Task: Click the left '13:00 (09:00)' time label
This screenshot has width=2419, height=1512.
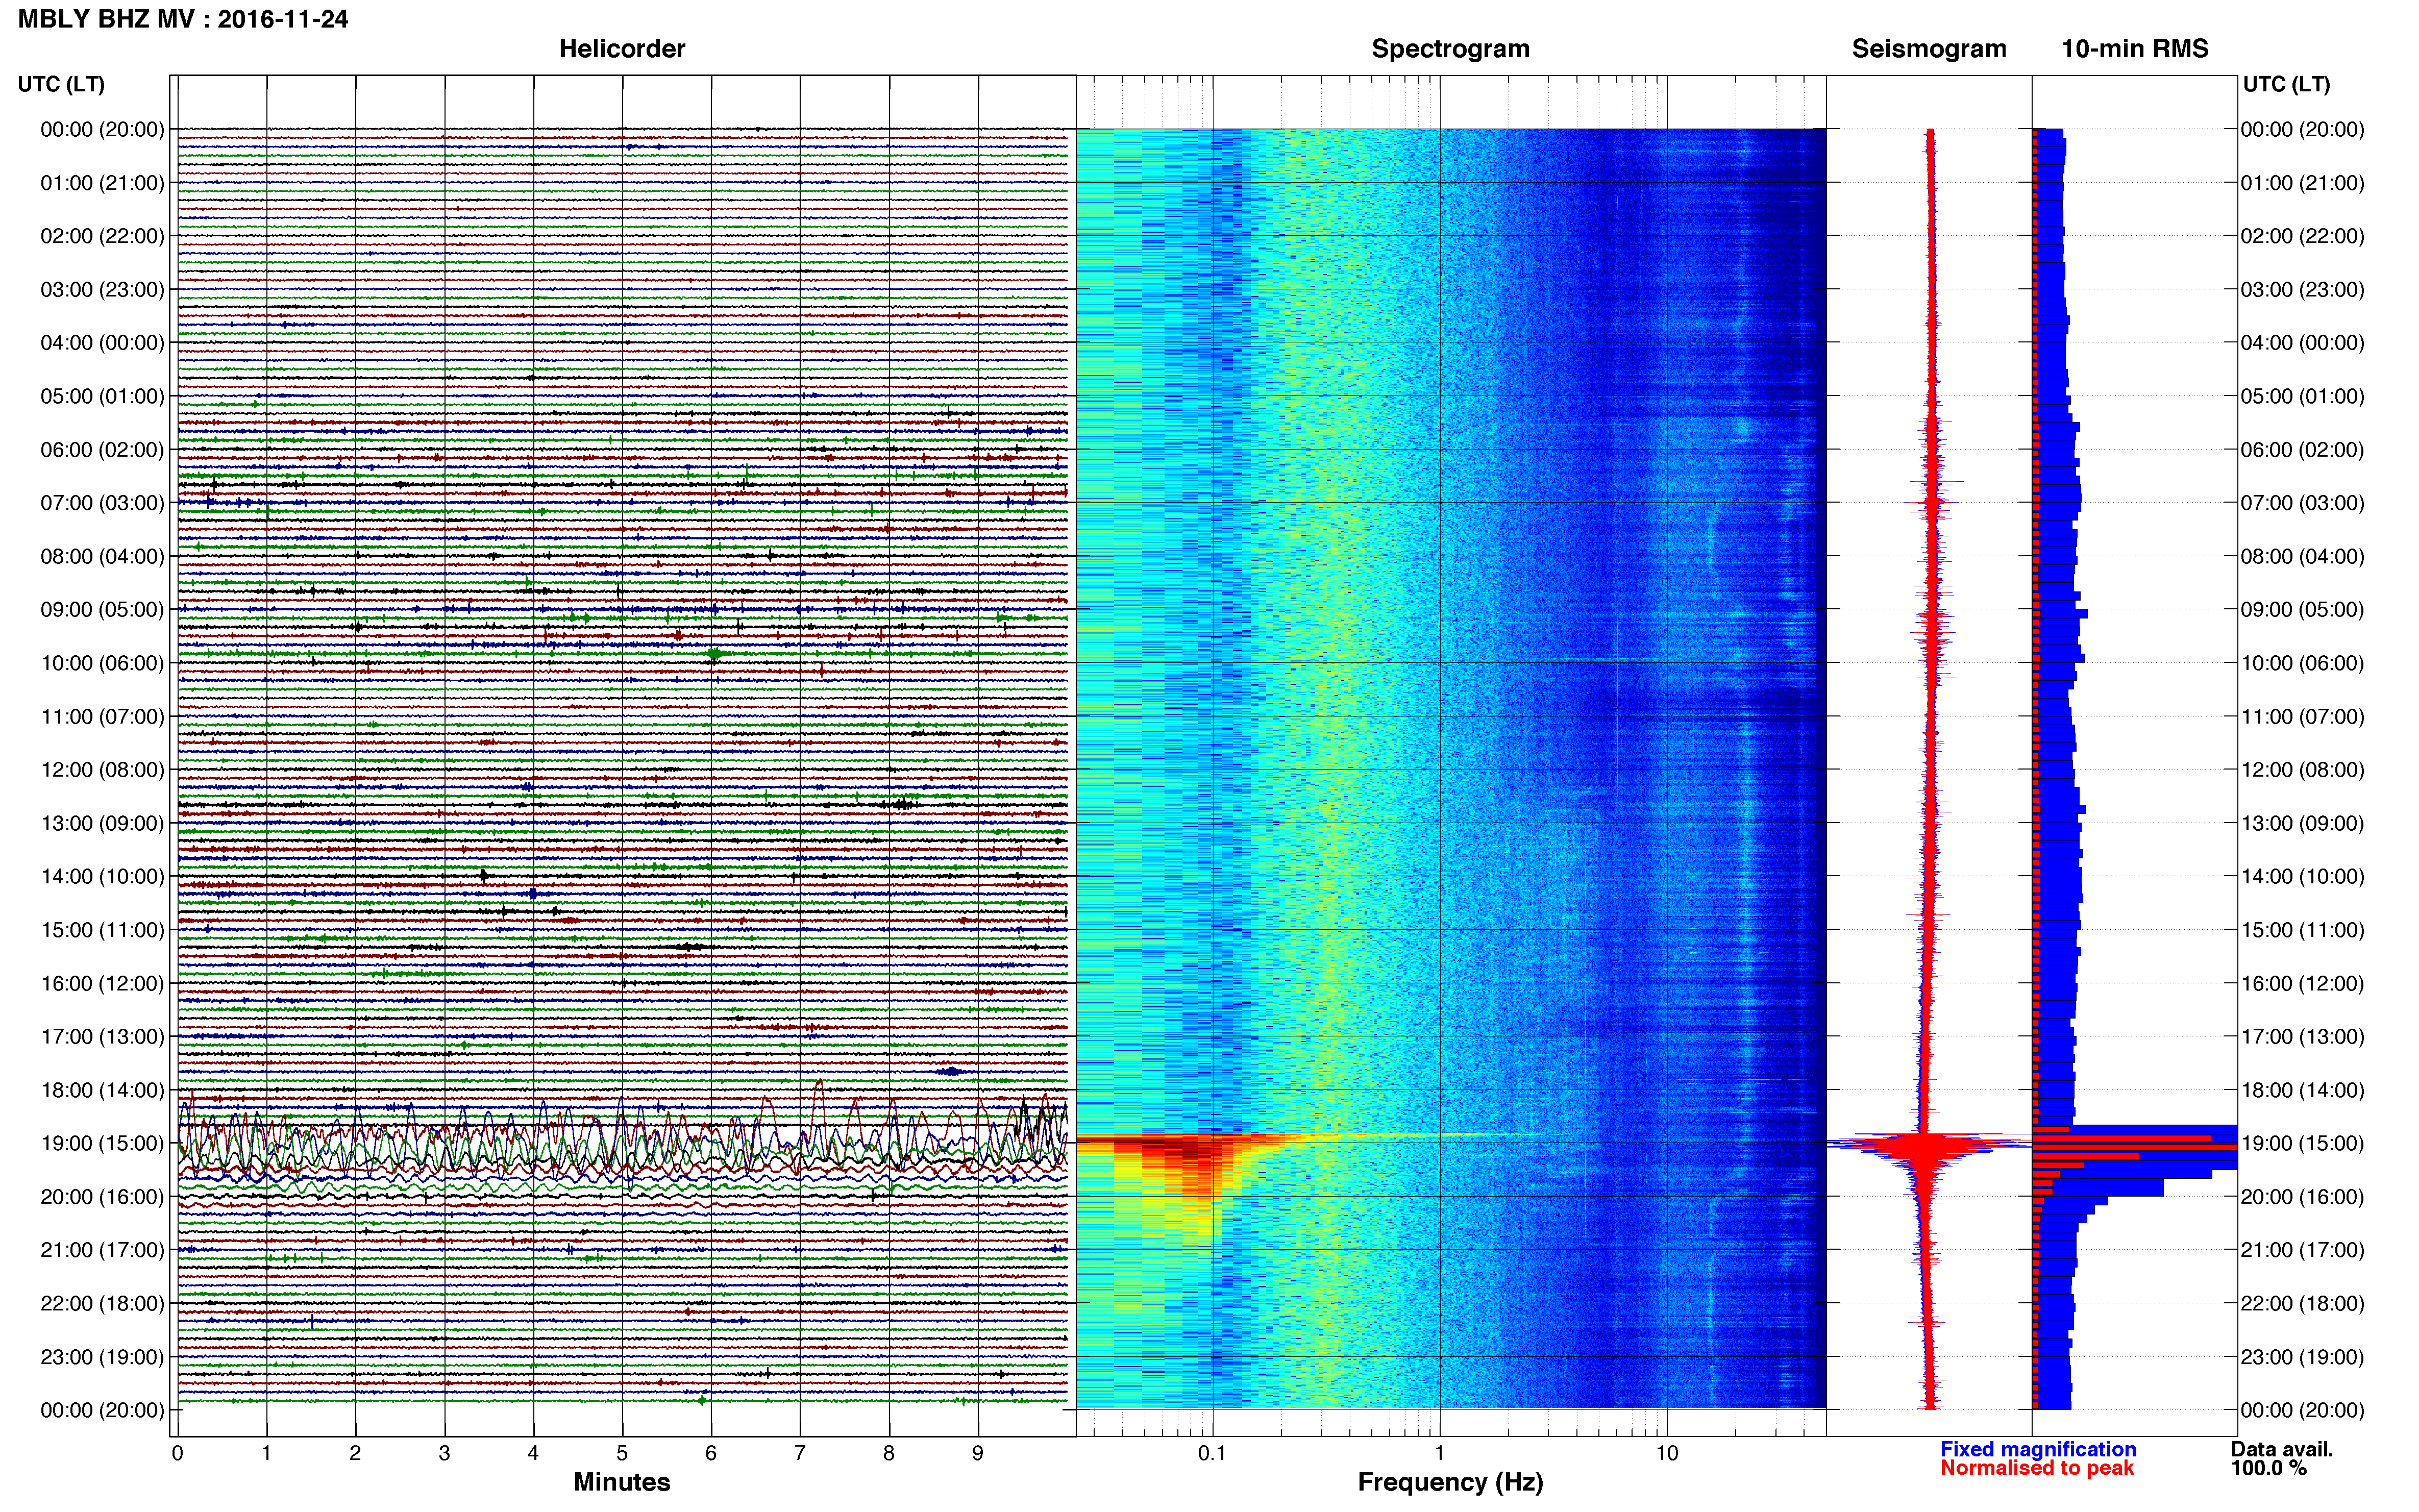Action: coord(102,823)
